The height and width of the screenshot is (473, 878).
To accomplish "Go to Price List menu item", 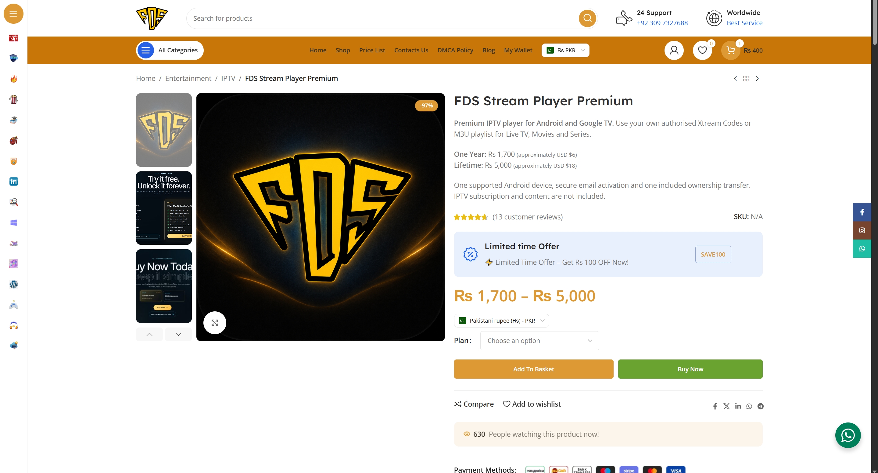I will tap(372, 50).
